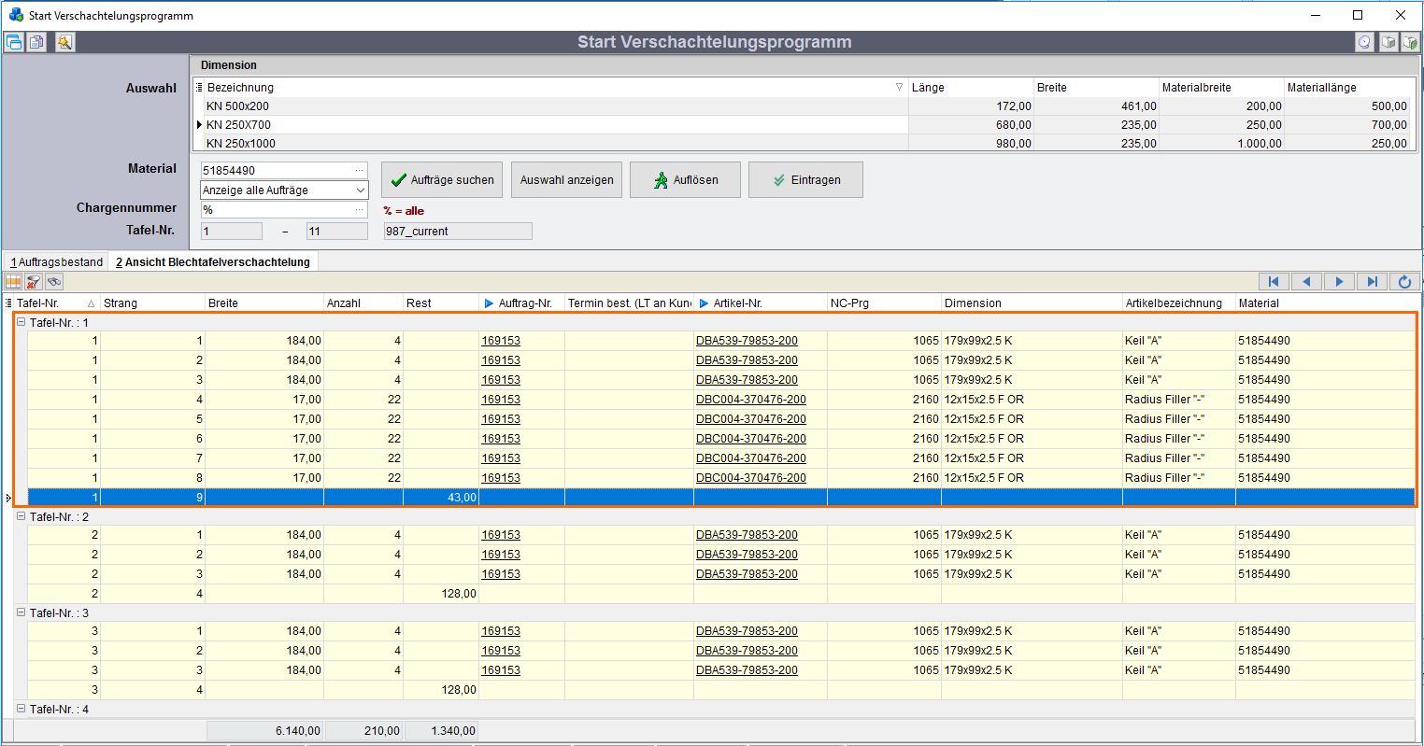This screenshot has height=746, width=1424.
Task: Sort by the Breite column header in lower table
Action: click(x=264, y=303)
